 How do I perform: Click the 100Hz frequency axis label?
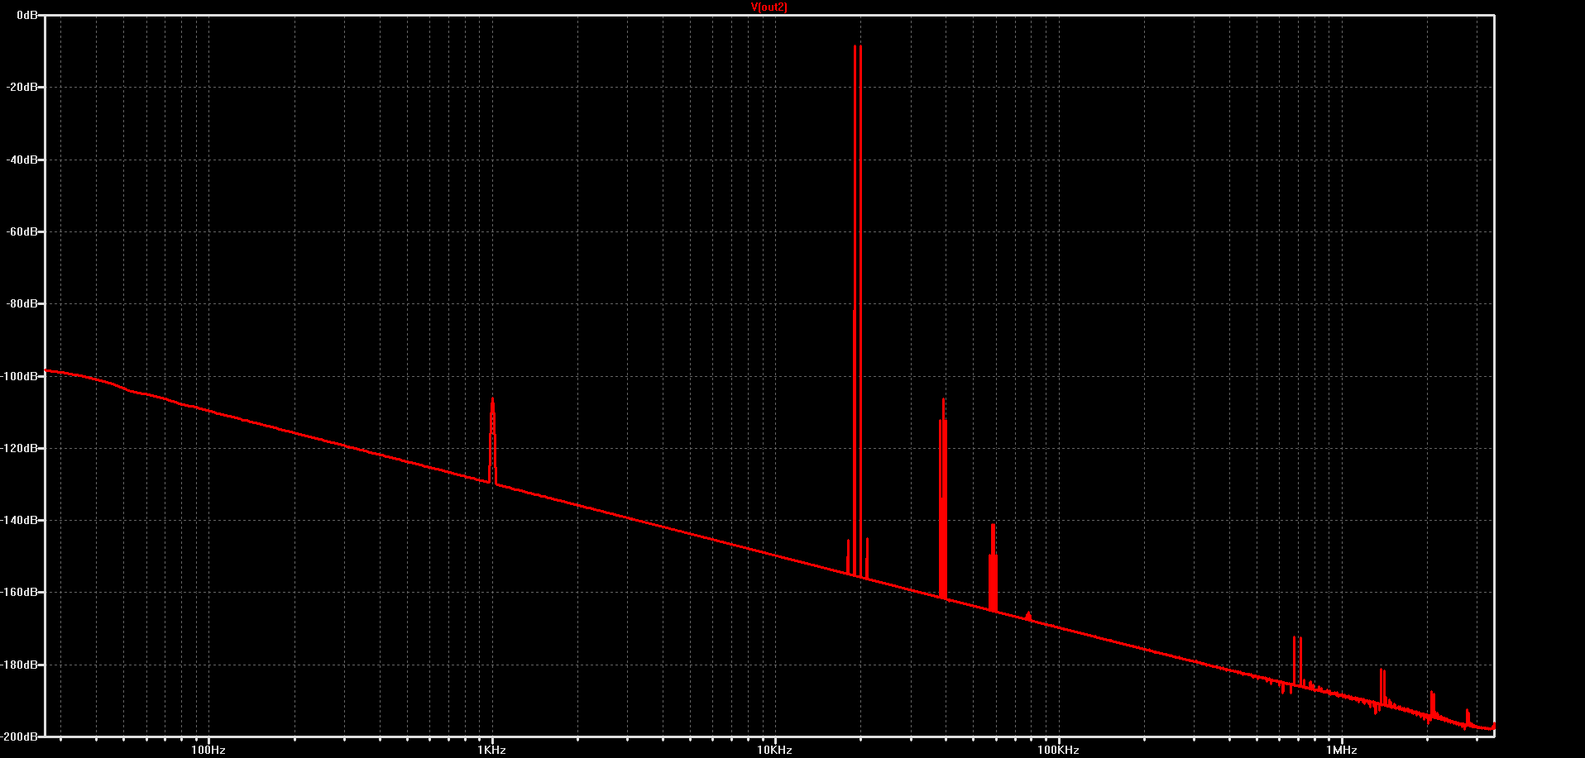point(208,750)
